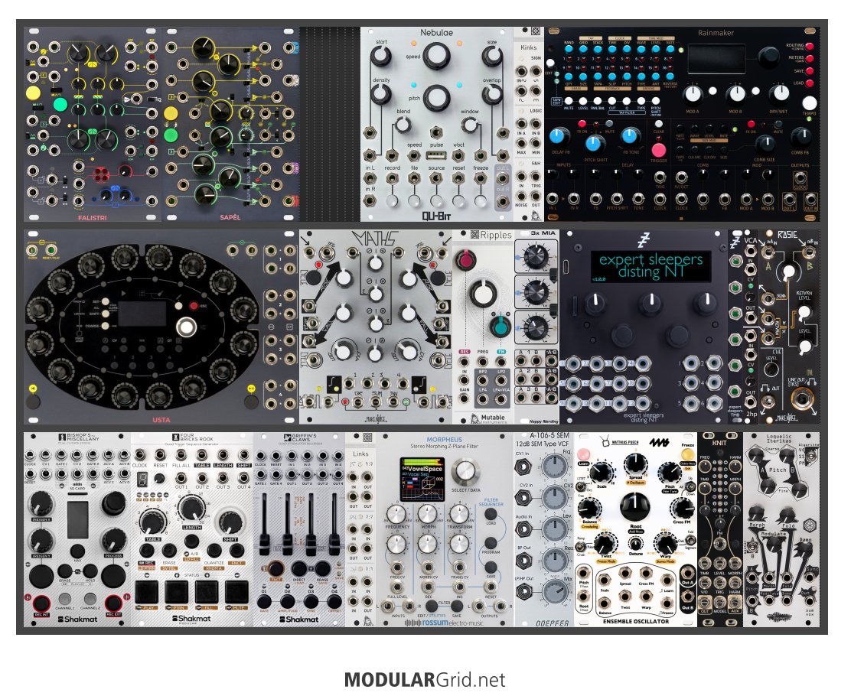Click the headphones out jack on Rosie
Image resolution: width=851 pixels, height=696 pixels.
point(768,402)
